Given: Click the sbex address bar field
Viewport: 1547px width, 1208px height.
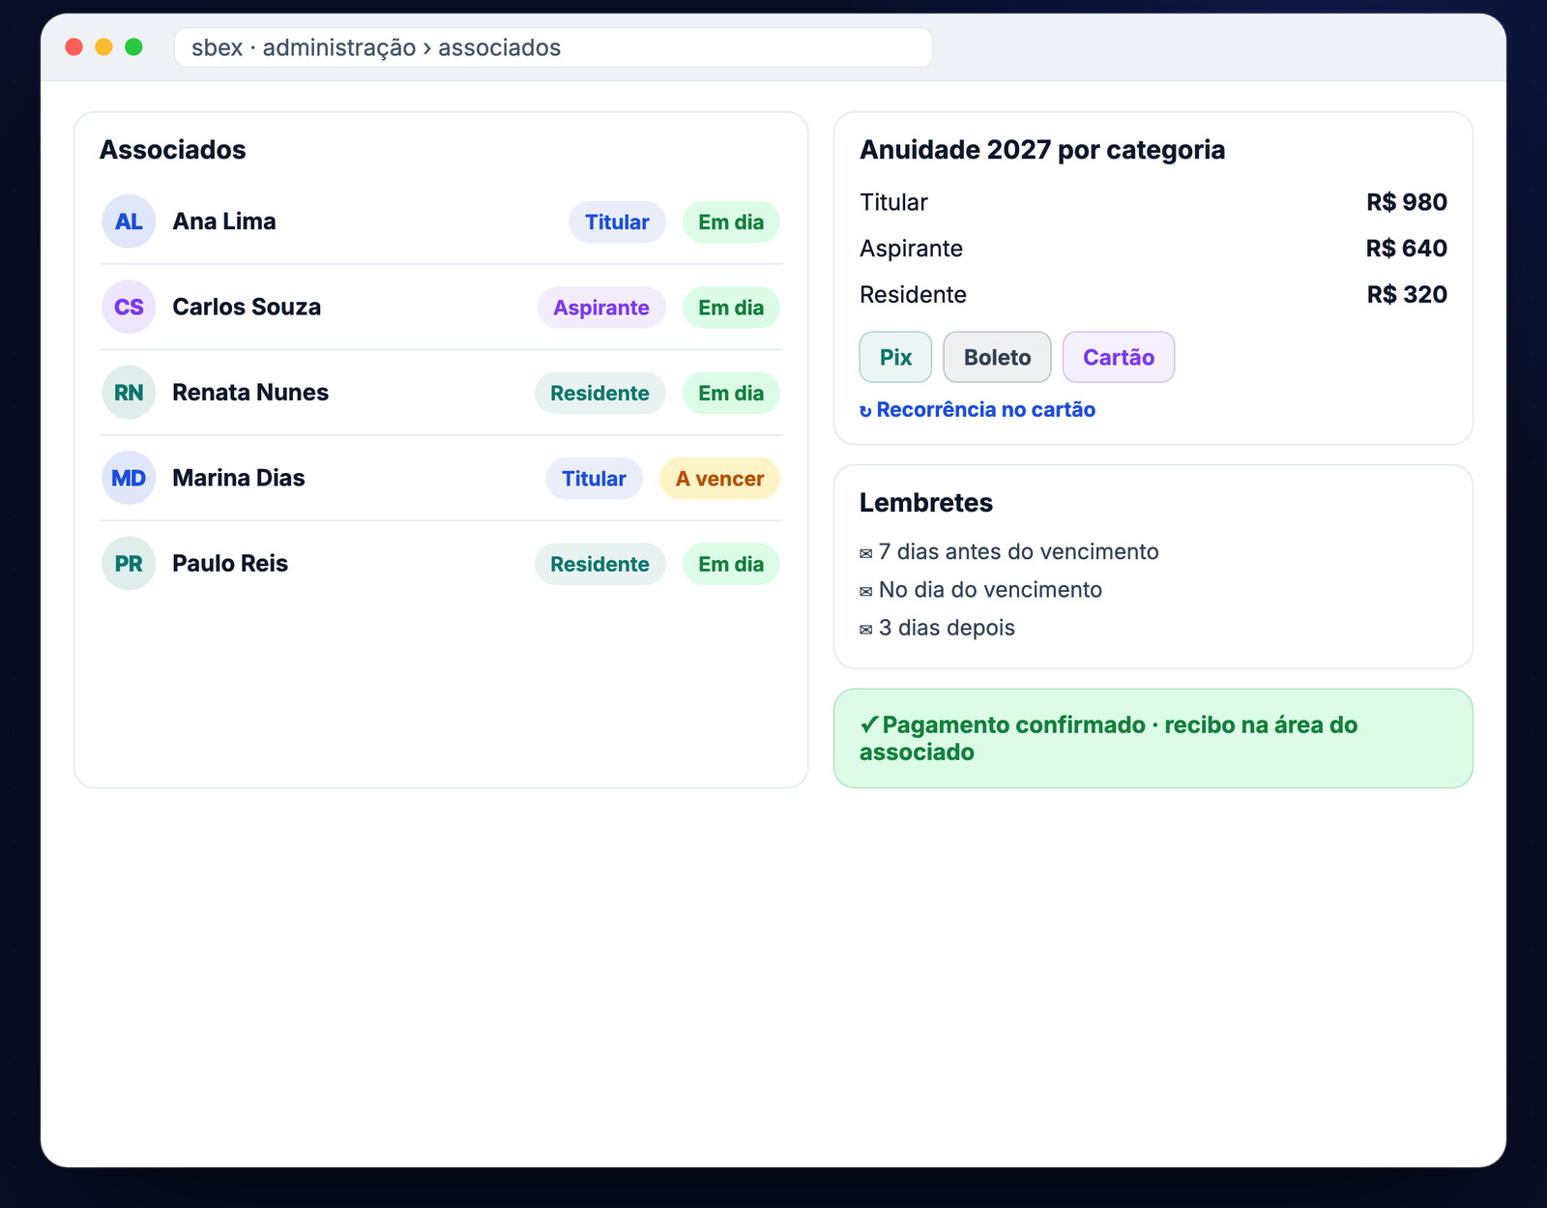Looking at the screenshot, I should (553, 47).
